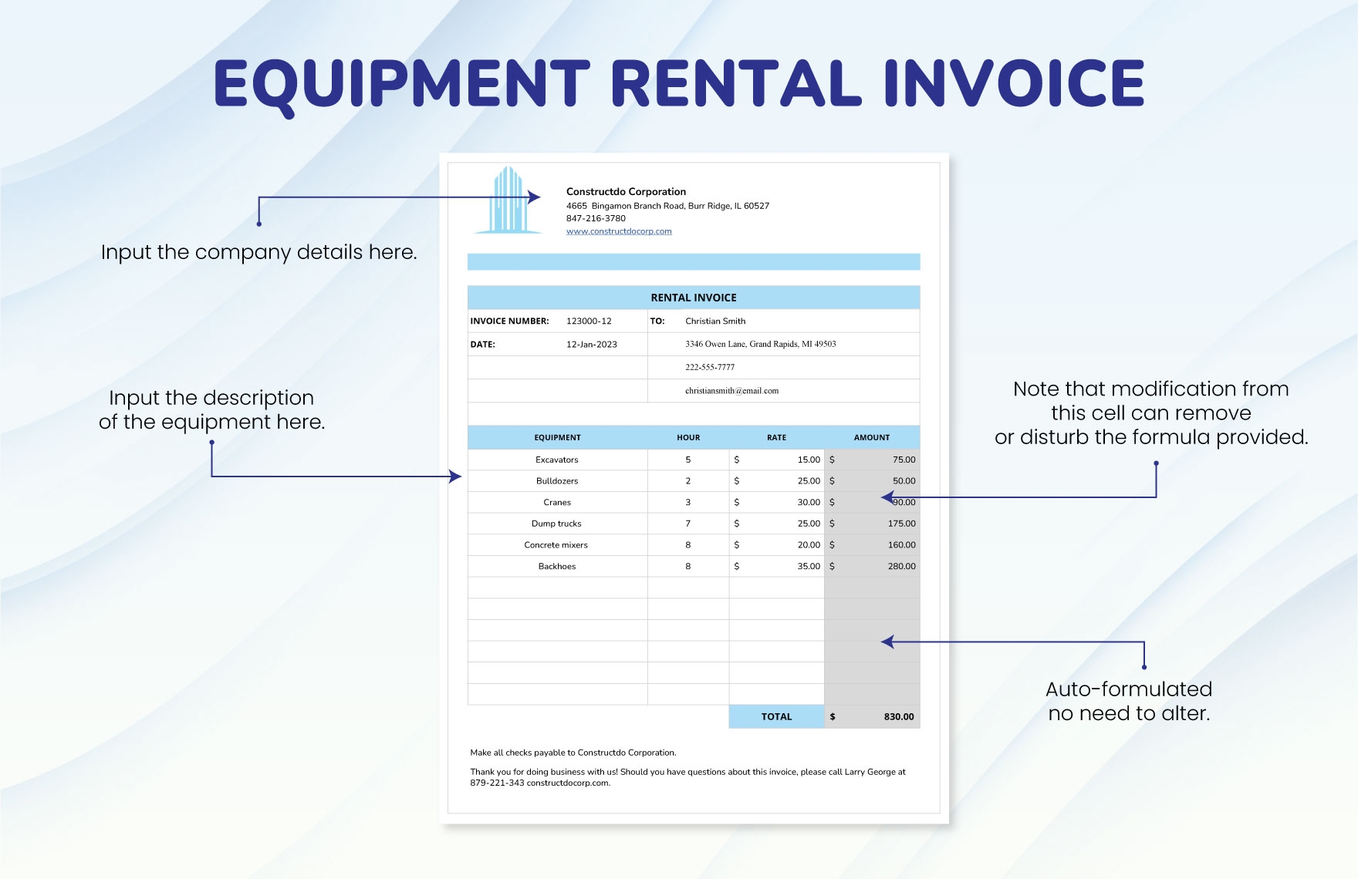This screenshot has height=879, width=1358.
Task: Click the phone number 222-555-7777 cell
Action: coord(708,368)
